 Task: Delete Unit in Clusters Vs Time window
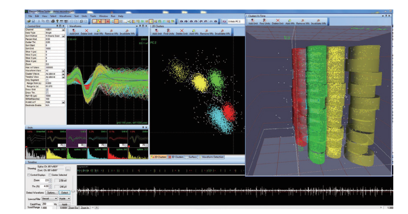click(278, 22)
